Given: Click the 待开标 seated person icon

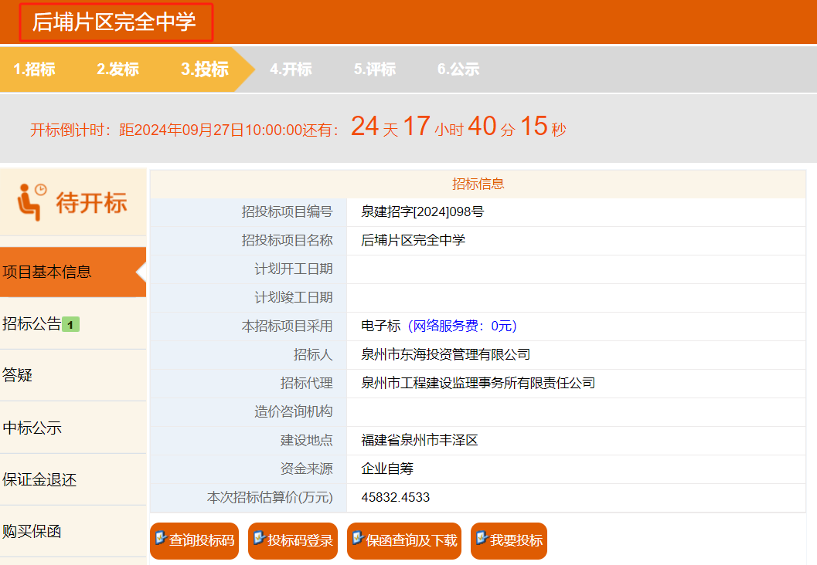Looking at the screenshot, I should (31, 202).
